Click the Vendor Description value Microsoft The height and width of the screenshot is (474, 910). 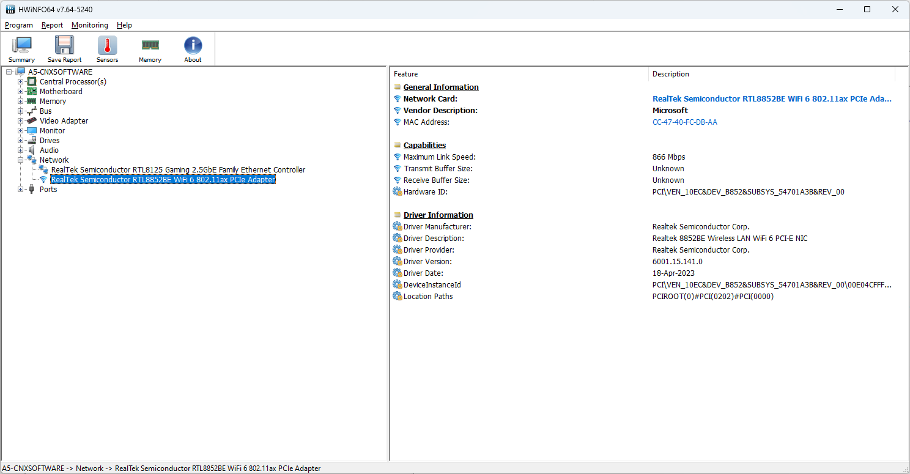click(670, 111)
